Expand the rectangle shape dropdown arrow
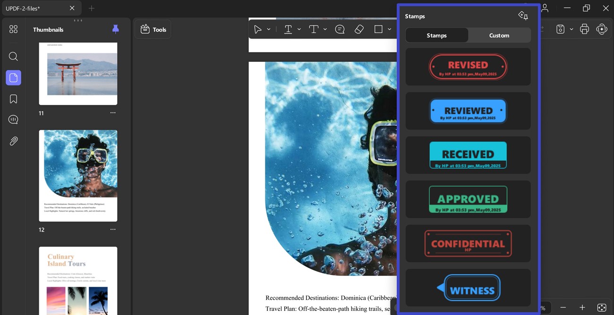 (390, 29)
